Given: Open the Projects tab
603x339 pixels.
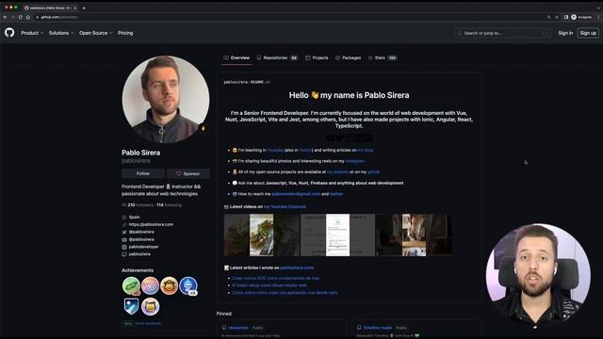Looking at the screenshot, I should [x=317, y=57].
